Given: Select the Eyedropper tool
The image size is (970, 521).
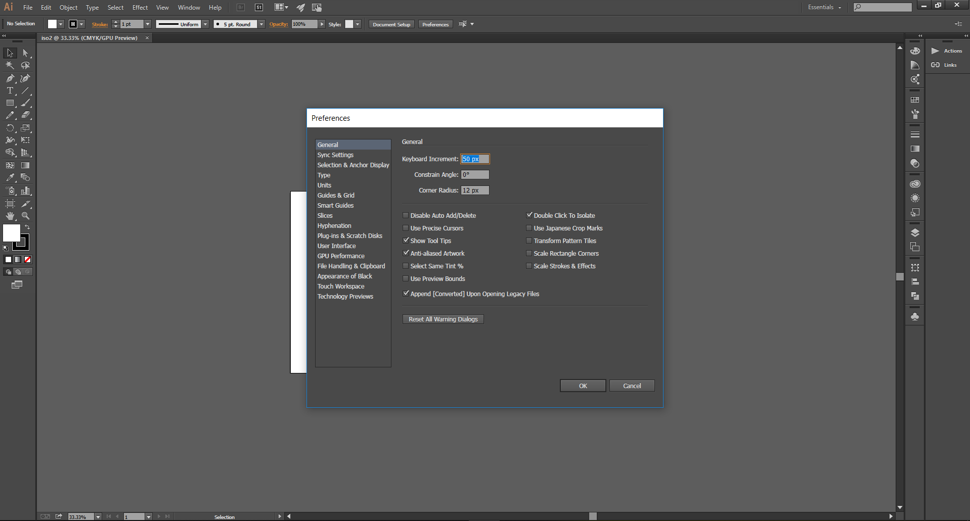Looking at the screenshot, I should pos(10,177).
